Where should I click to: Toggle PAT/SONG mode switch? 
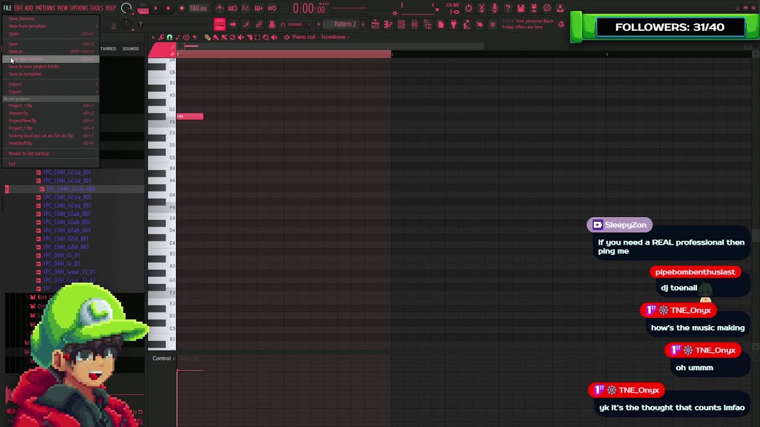(x=142, y=8)
